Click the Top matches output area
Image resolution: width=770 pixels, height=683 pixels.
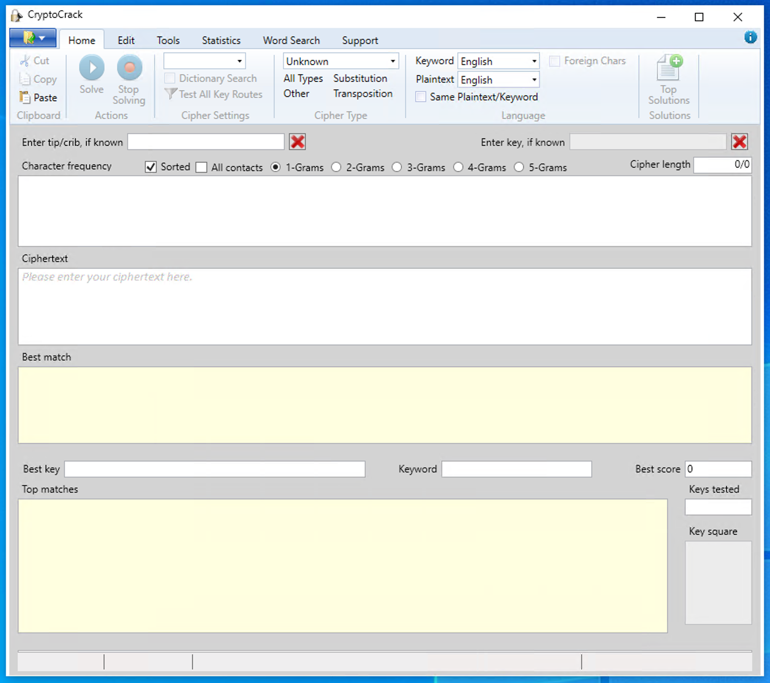pos(342,566)
